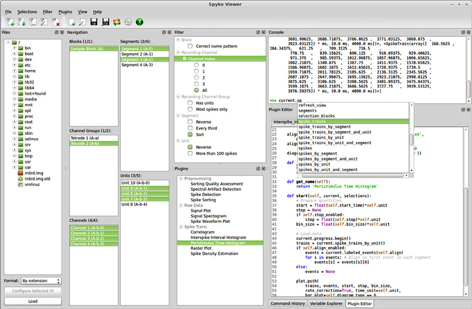Viewport: 472px width, 309px height.
Task: Click the New filter group icon
Action: coord(22,22)
